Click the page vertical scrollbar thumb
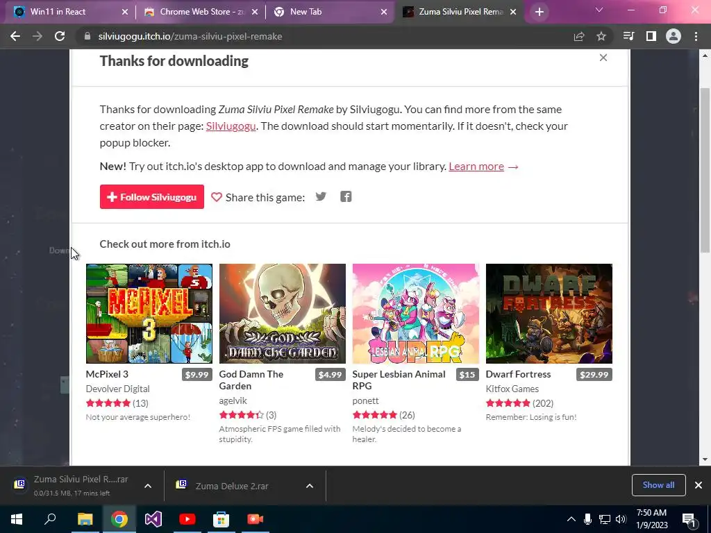The height and width of the screenshot is (533, 711). pos(705,171)
